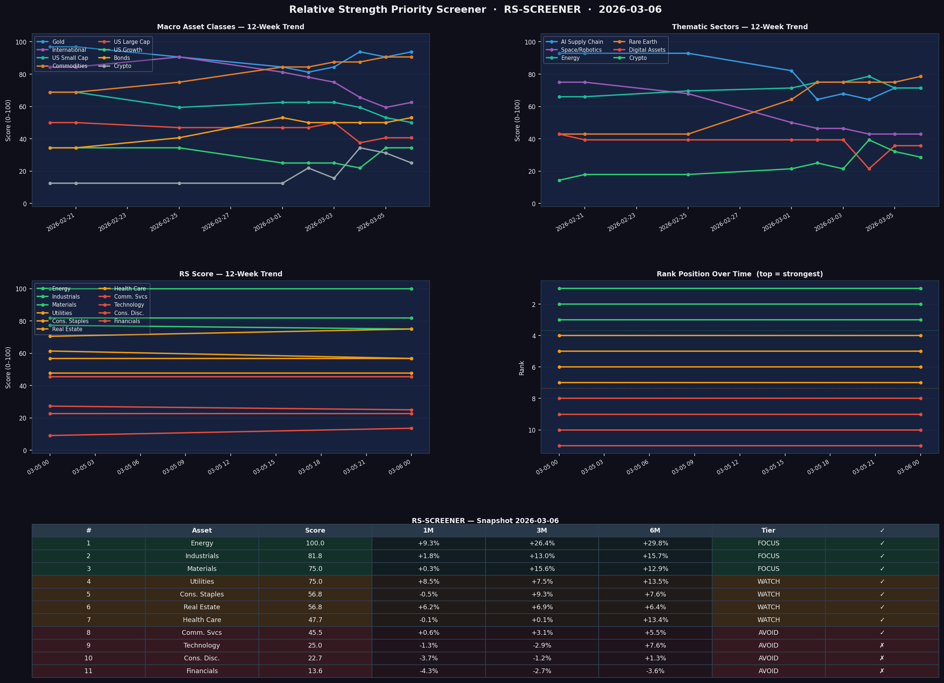Click the FOCUS tier label on Industrials row
944x683 pixels.
[768, 556]
